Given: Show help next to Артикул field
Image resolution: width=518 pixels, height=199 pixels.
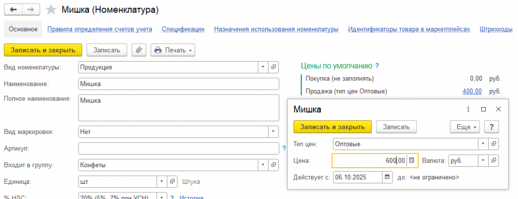Looking at the screenshot, I should (284, 148).
